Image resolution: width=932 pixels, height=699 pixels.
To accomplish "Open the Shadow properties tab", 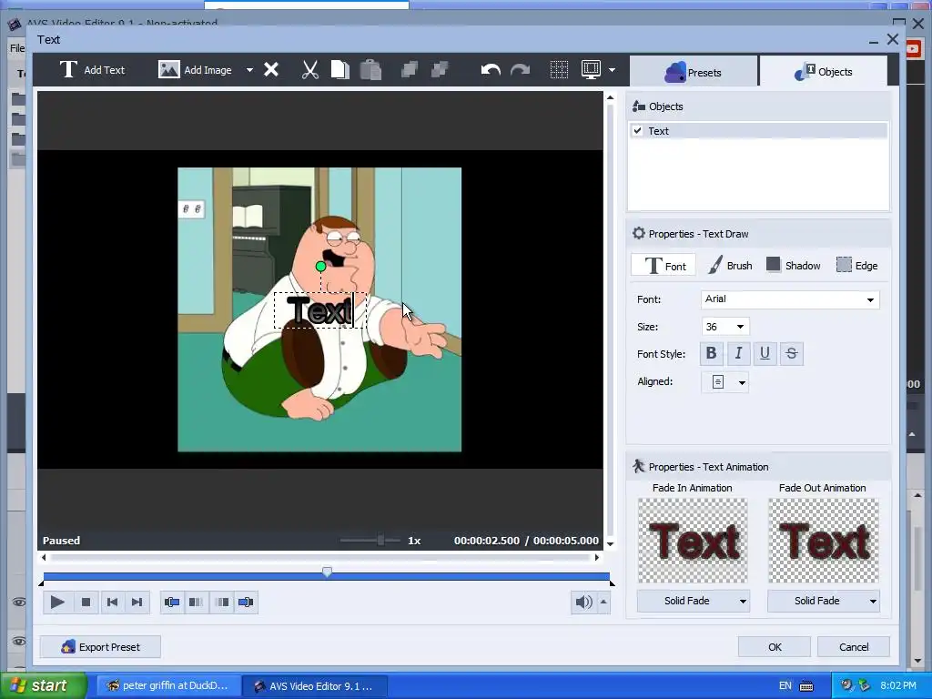I will click(794, 266).
